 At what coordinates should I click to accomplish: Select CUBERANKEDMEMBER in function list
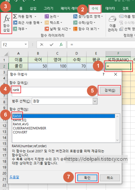(x=63, y=128)
